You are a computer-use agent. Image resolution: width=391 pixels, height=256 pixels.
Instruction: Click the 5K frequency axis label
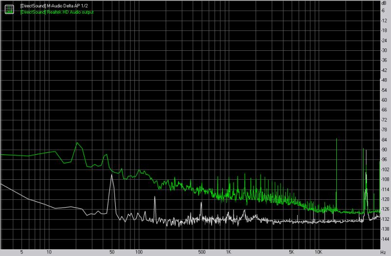[291, 252]
